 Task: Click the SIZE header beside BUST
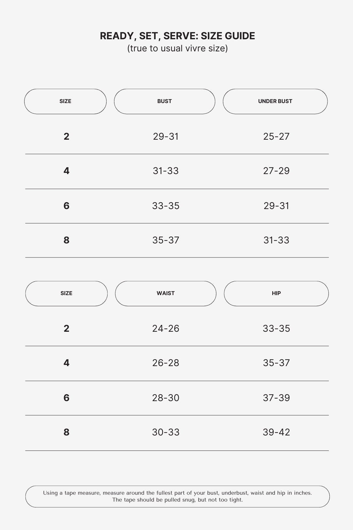(x=65, y=101)
